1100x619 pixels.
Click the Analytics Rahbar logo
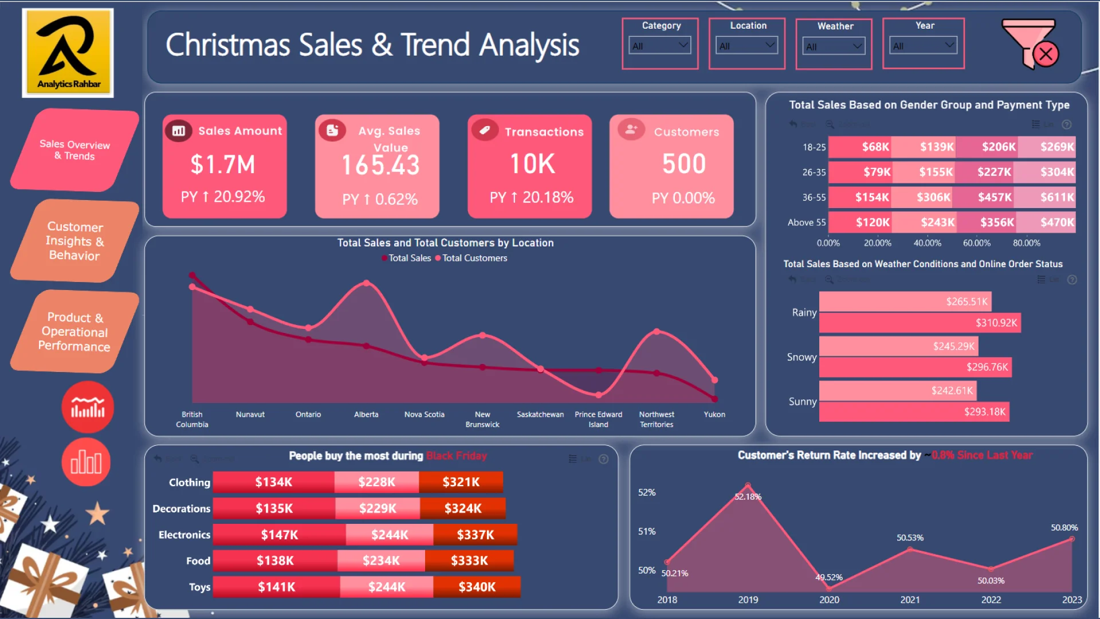click(68, 53)
